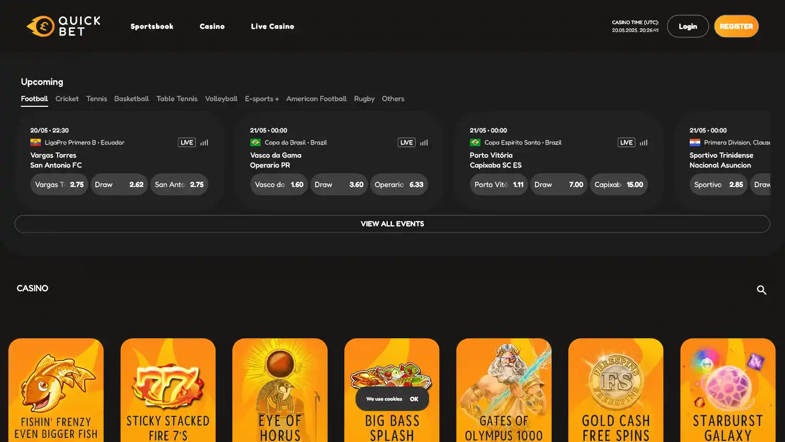Click the Login button

coord(688,26)
